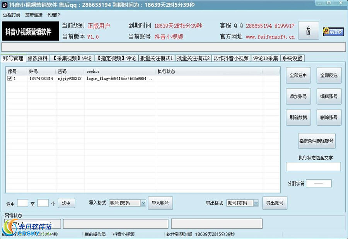Toggle checkbox for account row 1

(10, 78)
